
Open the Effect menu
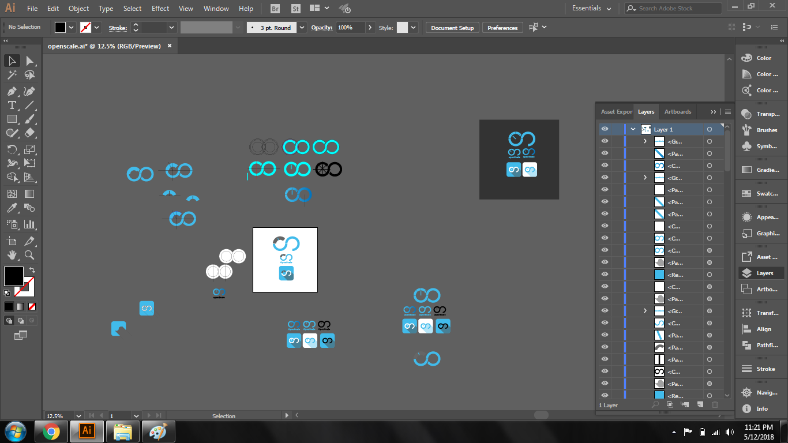160,9
